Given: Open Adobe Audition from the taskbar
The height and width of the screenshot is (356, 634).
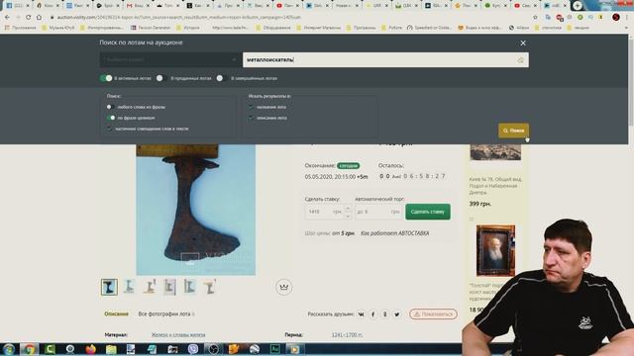Looking at the screenshot, I should click(x=275, y=349).
